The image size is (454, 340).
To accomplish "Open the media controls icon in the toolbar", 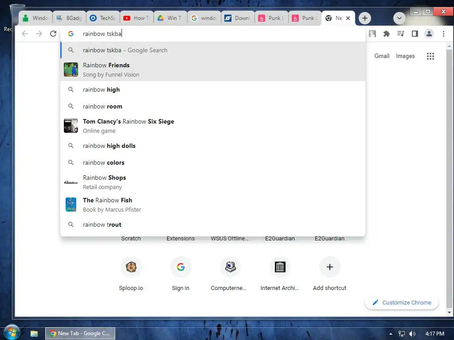I will pos(401,34).
